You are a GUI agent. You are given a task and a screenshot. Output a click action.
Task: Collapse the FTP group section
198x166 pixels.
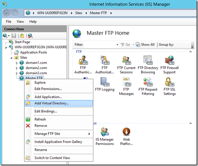point(190,52)
